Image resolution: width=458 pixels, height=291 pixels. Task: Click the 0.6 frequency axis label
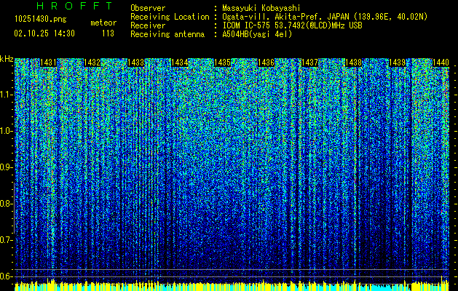pyautogui.click(x=6, y=276)
